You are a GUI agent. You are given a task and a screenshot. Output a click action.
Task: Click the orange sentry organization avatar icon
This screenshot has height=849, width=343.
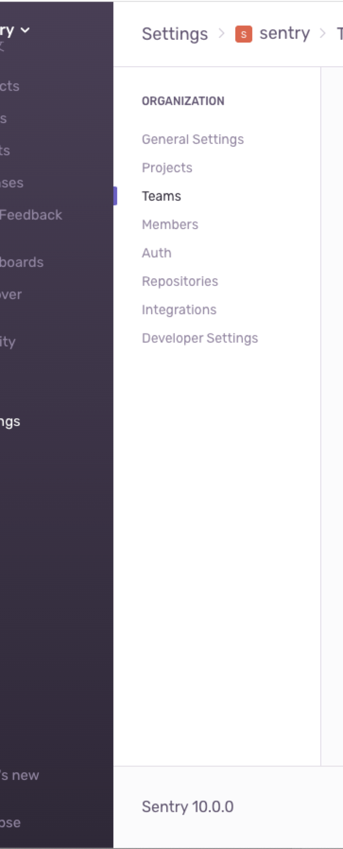[x=243, y=33]
